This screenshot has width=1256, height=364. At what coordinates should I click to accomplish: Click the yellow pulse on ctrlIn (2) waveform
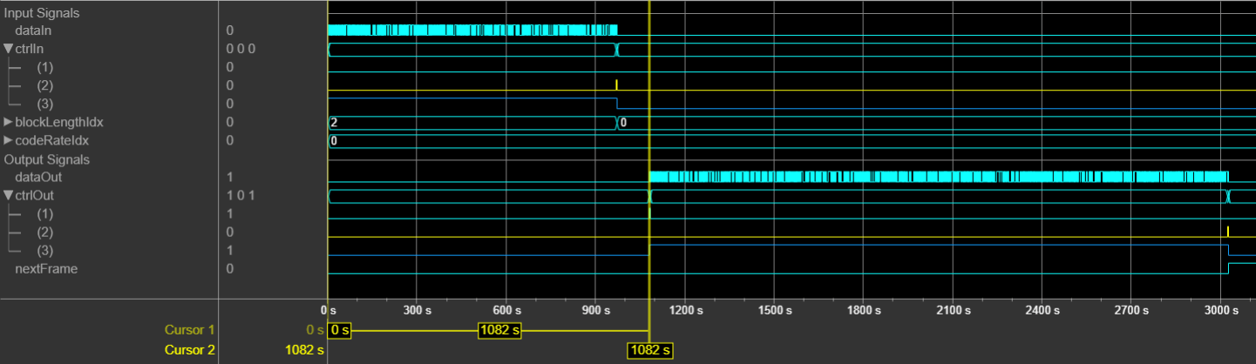[616, 85]
